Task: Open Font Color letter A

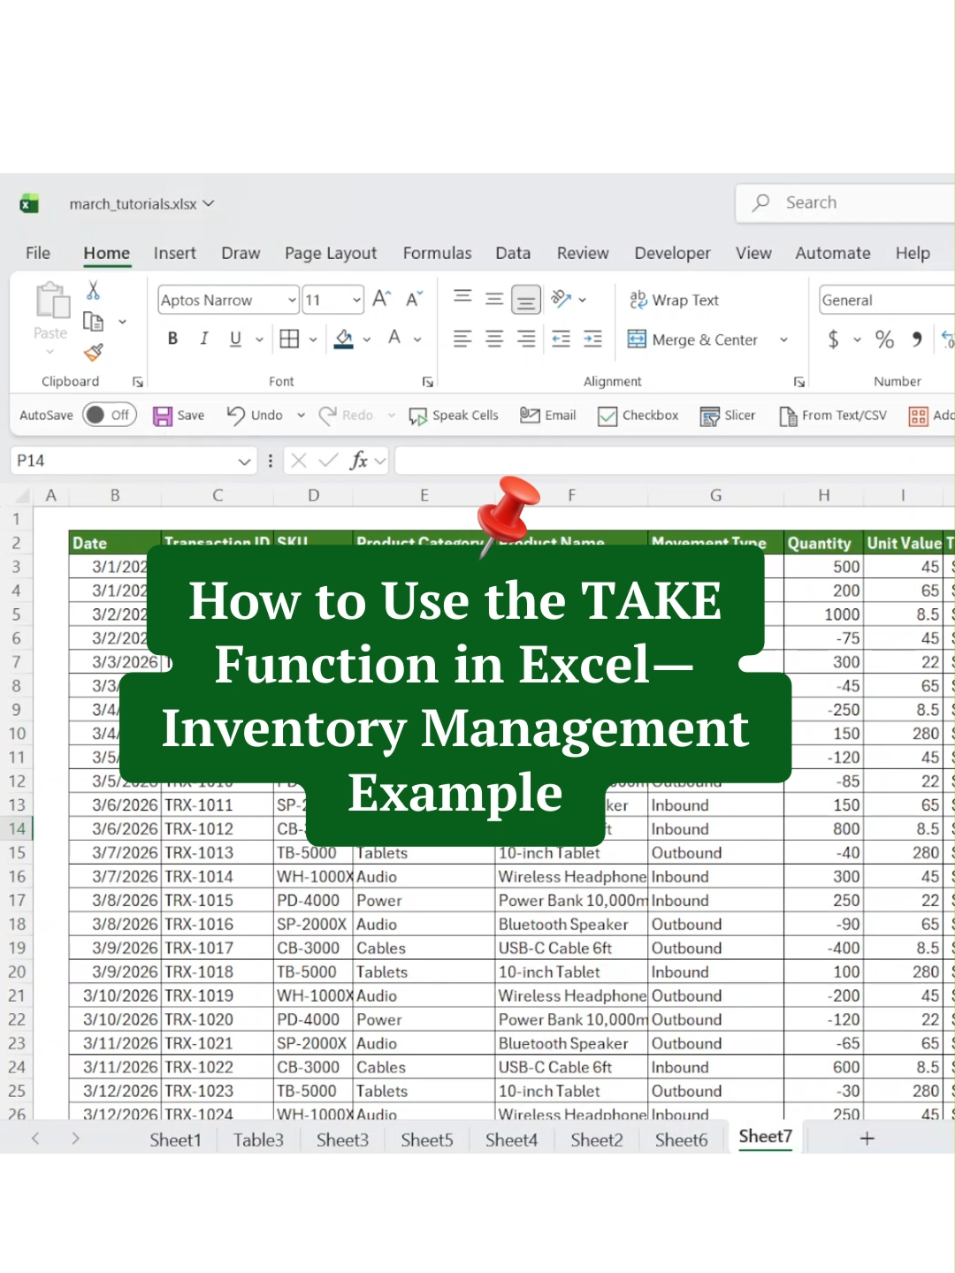Action: pyautogui.click(x=394, y=339)
